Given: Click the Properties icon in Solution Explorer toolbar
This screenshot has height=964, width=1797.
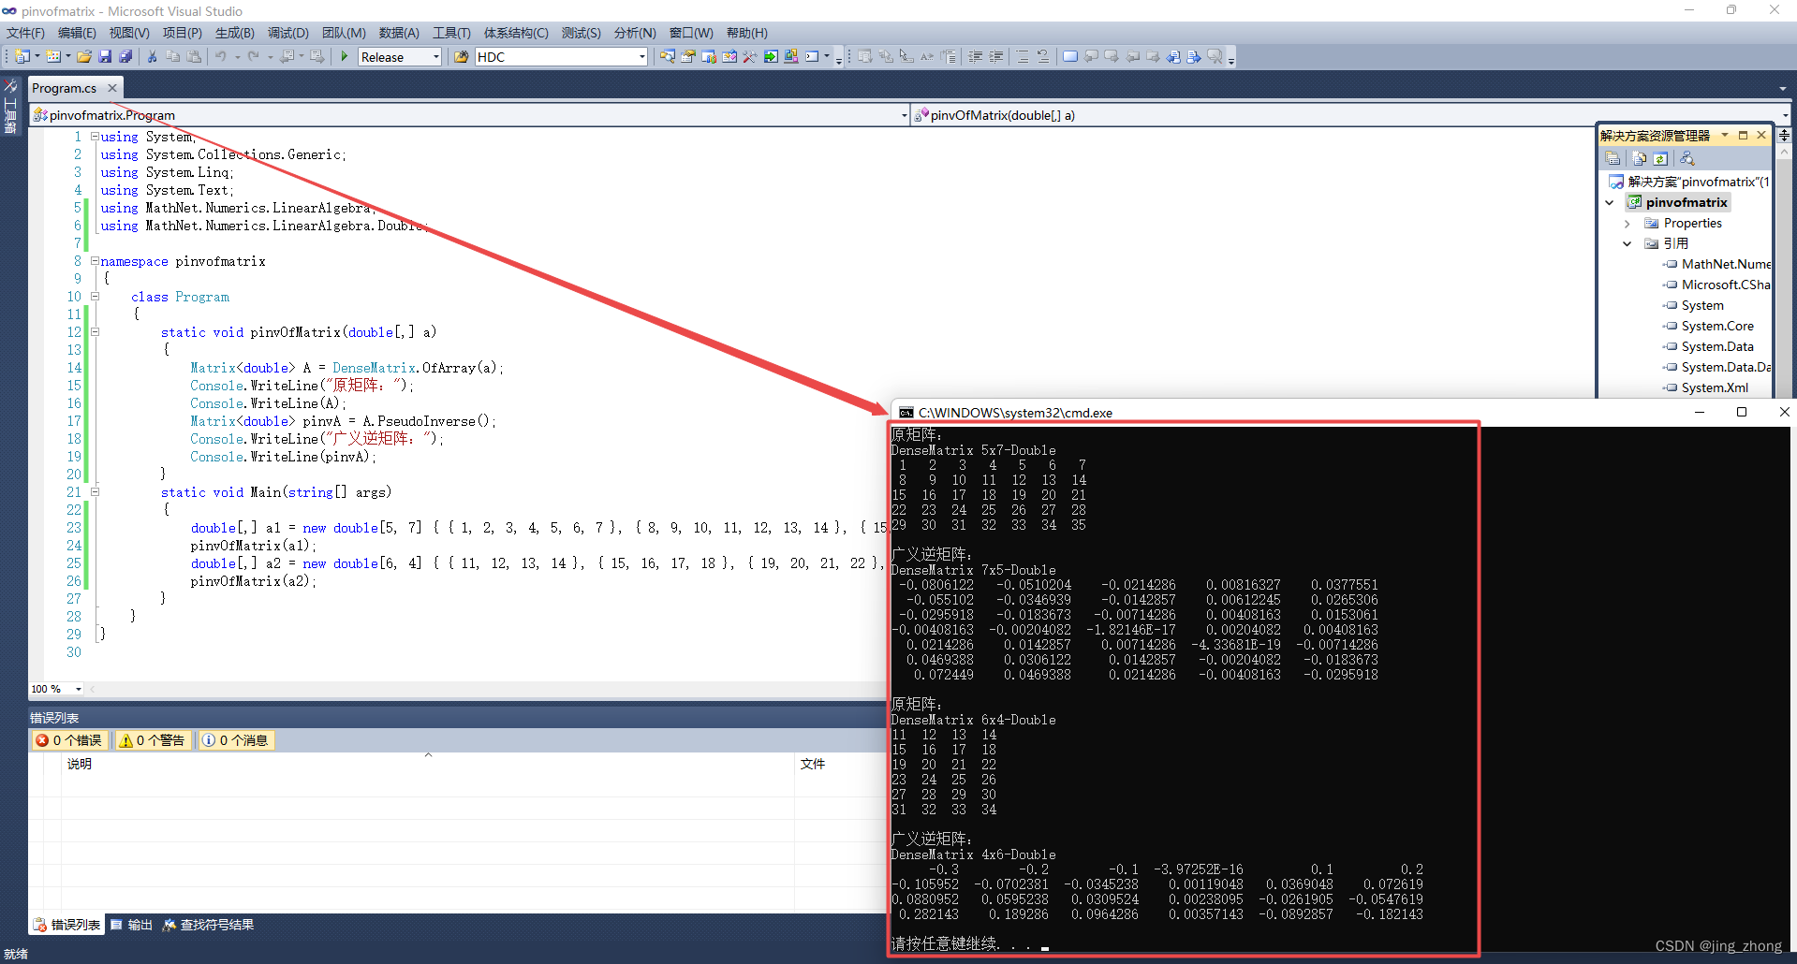Looking at the screenshot, I should 1613,158.
